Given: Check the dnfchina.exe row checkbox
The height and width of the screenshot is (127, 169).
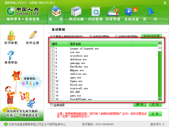Looking at the screenshot, I should 53,59.
